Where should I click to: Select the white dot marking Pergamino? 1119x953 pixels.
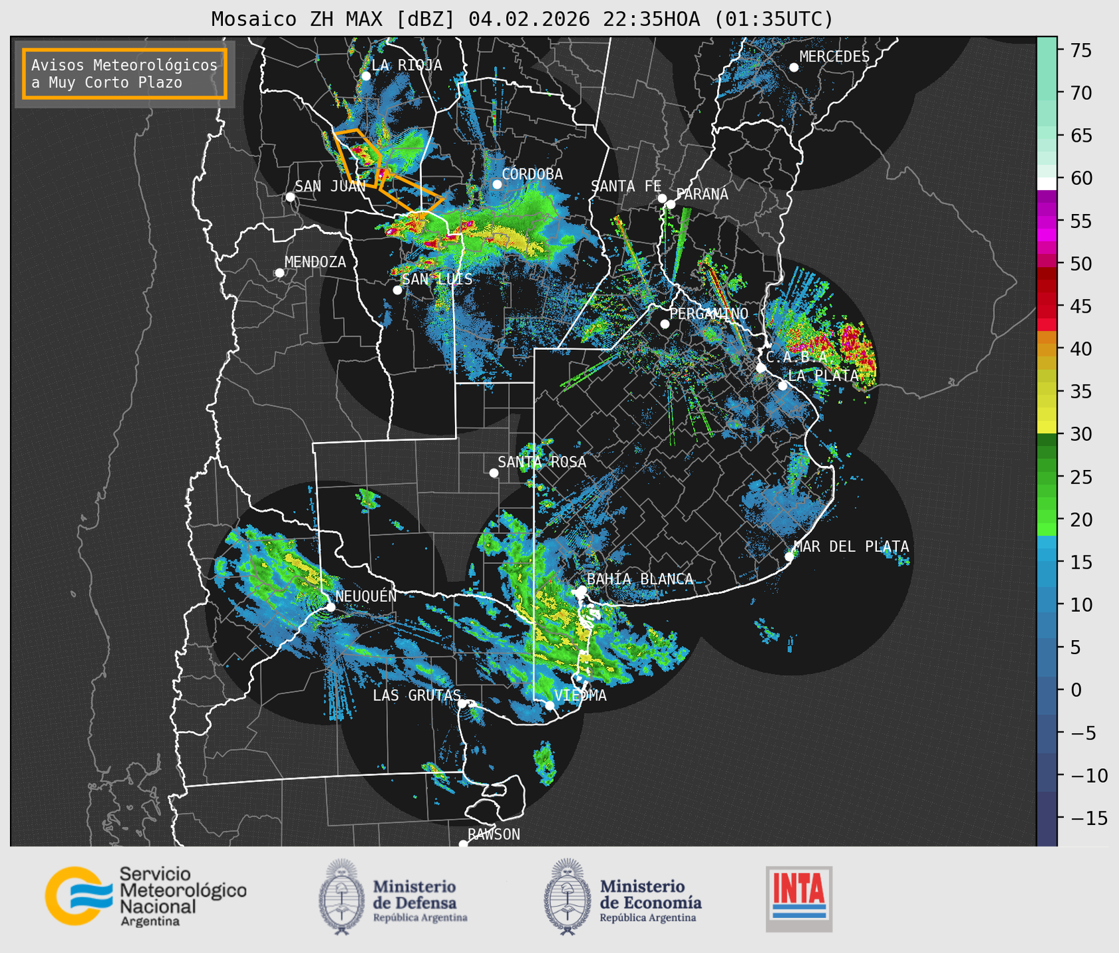click(665, 324)
